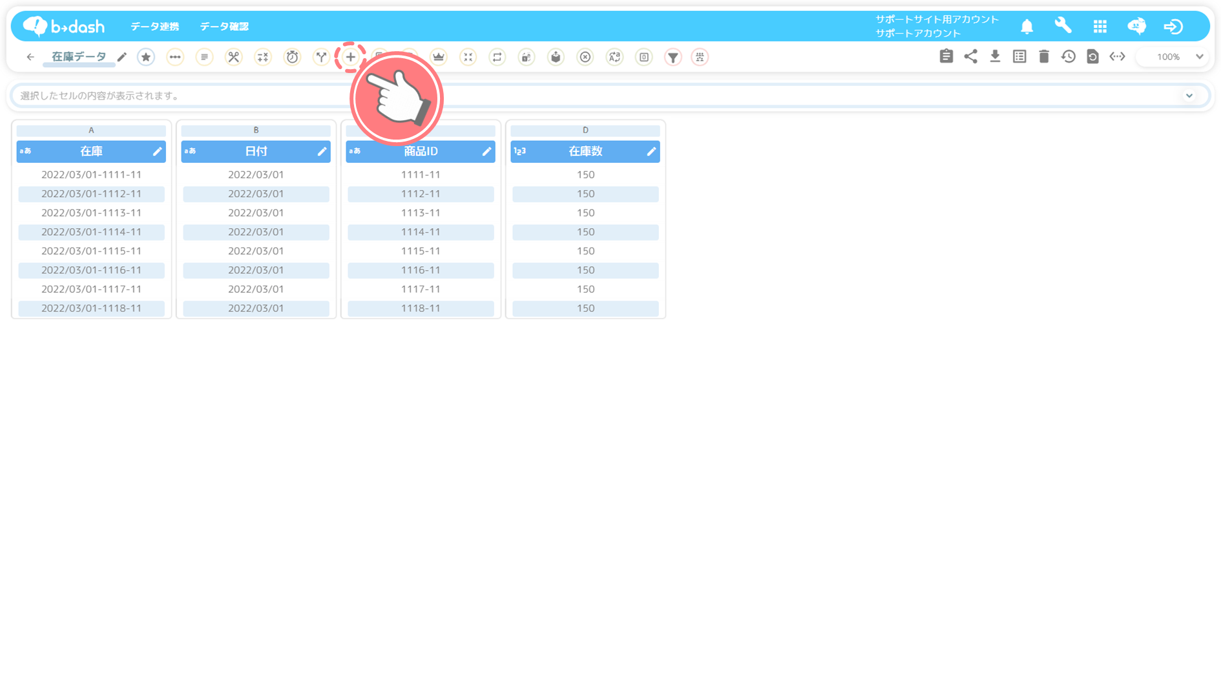Viewport: 1221px width, 687px height.
Task: Select cell 1113-11 in 商品ID
Action: (421, 213)
